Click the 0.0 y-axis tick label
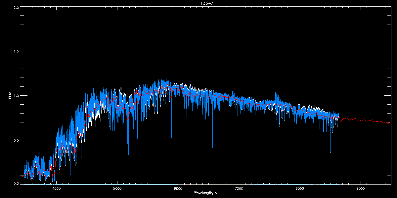 [x=16, y=183]
